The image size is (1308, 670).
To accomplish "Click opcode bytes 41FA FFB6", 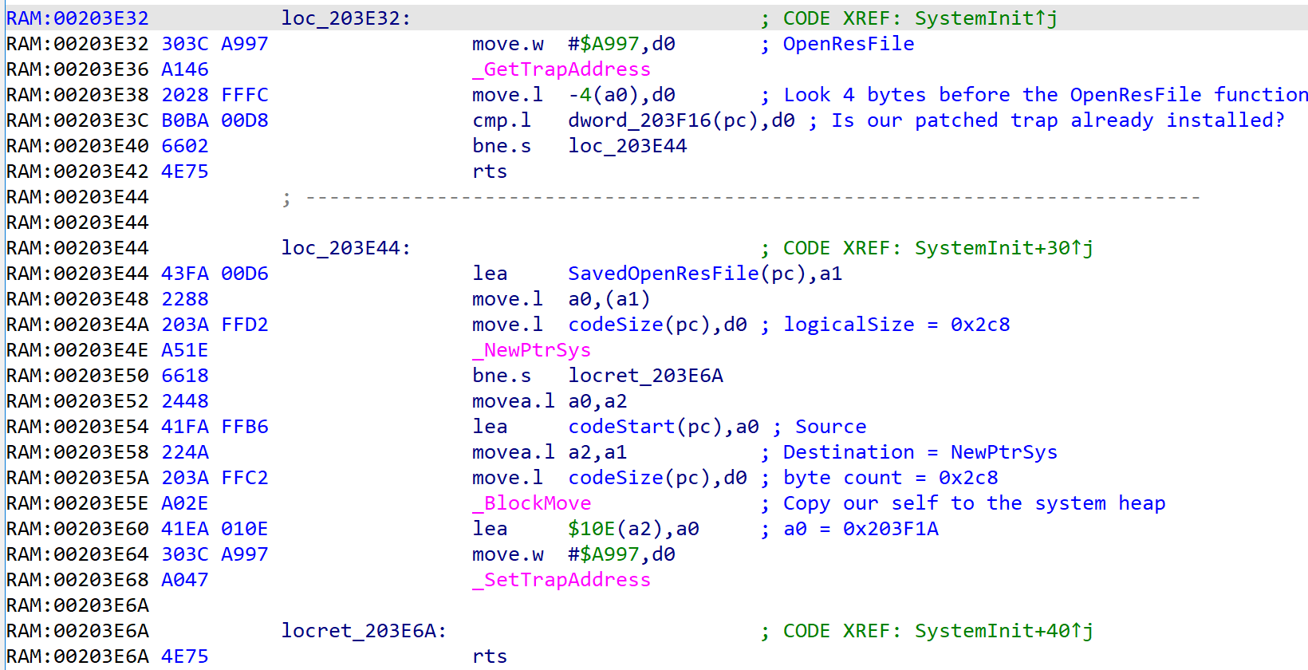I will pos(215,427).
